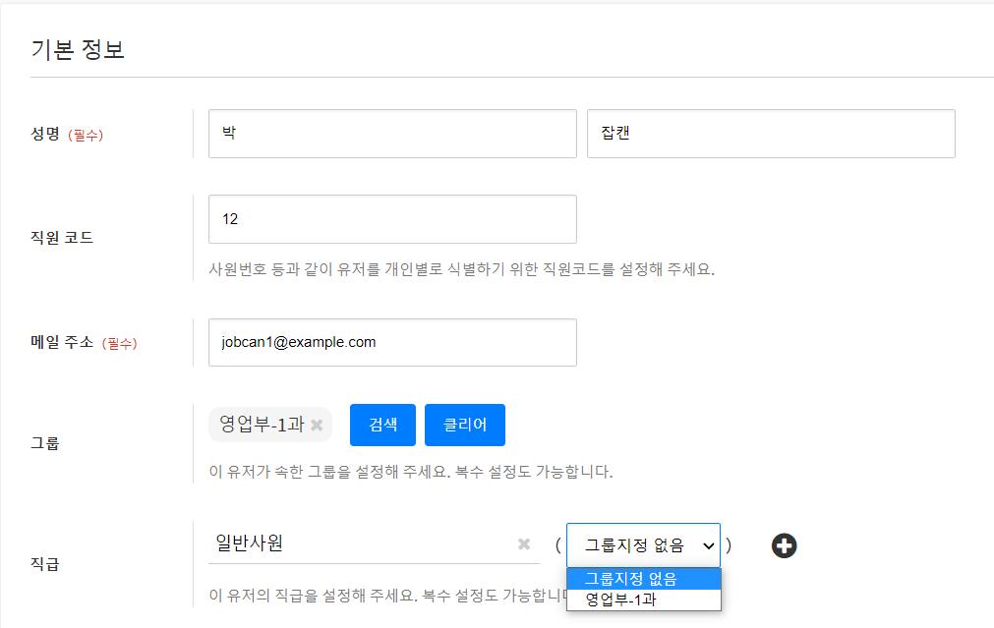
Task: Remove the 영업부-1과 group chip
Action: point(317,426)
